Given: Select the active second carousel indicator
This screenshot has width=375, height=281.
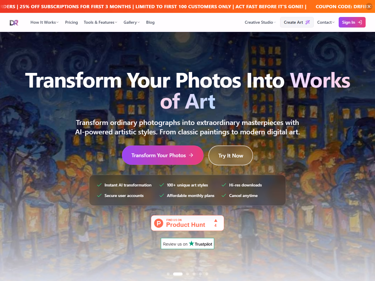Looking at the screenshot, I should point(178,274).
